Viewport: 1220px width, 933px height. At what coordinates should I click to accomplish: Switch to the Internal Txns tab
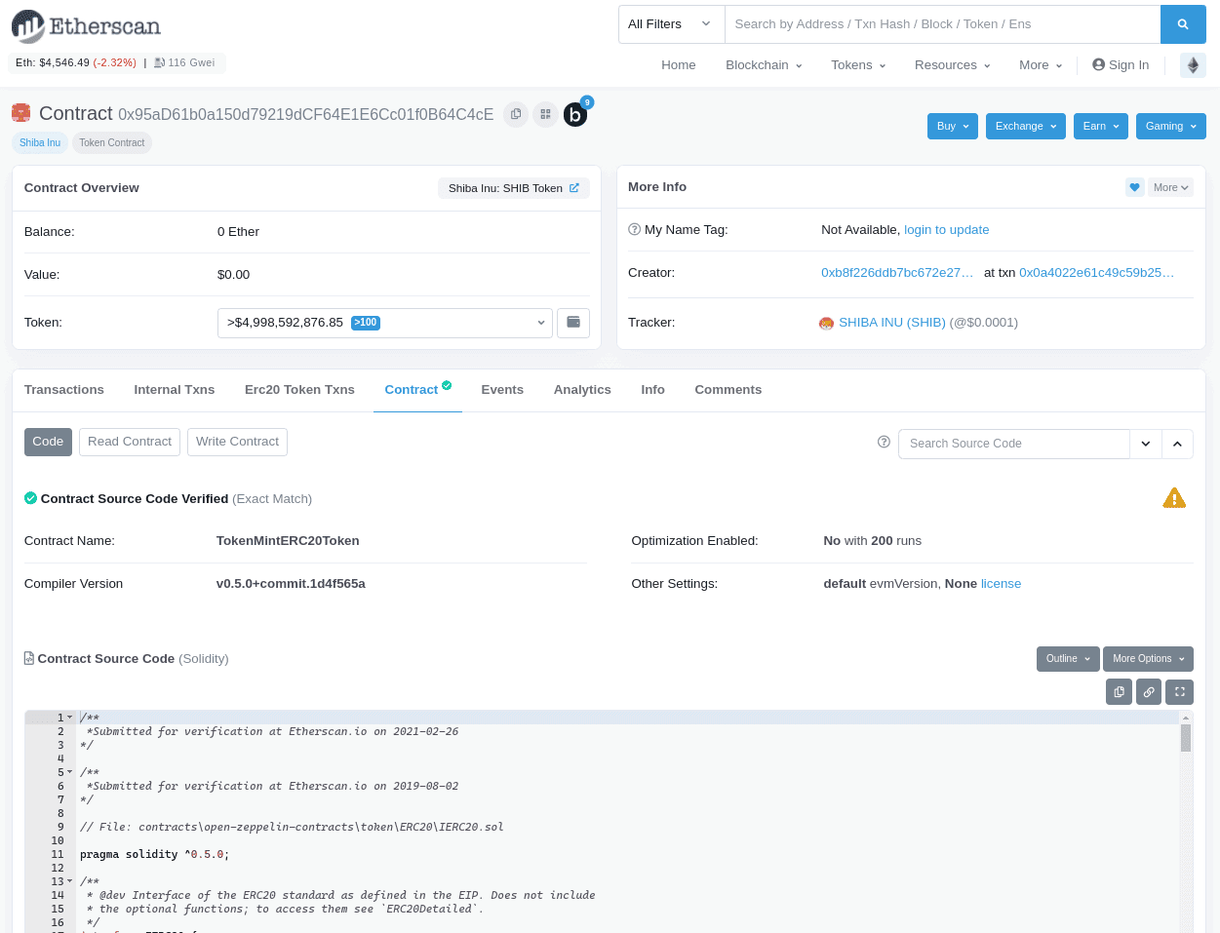175,390
